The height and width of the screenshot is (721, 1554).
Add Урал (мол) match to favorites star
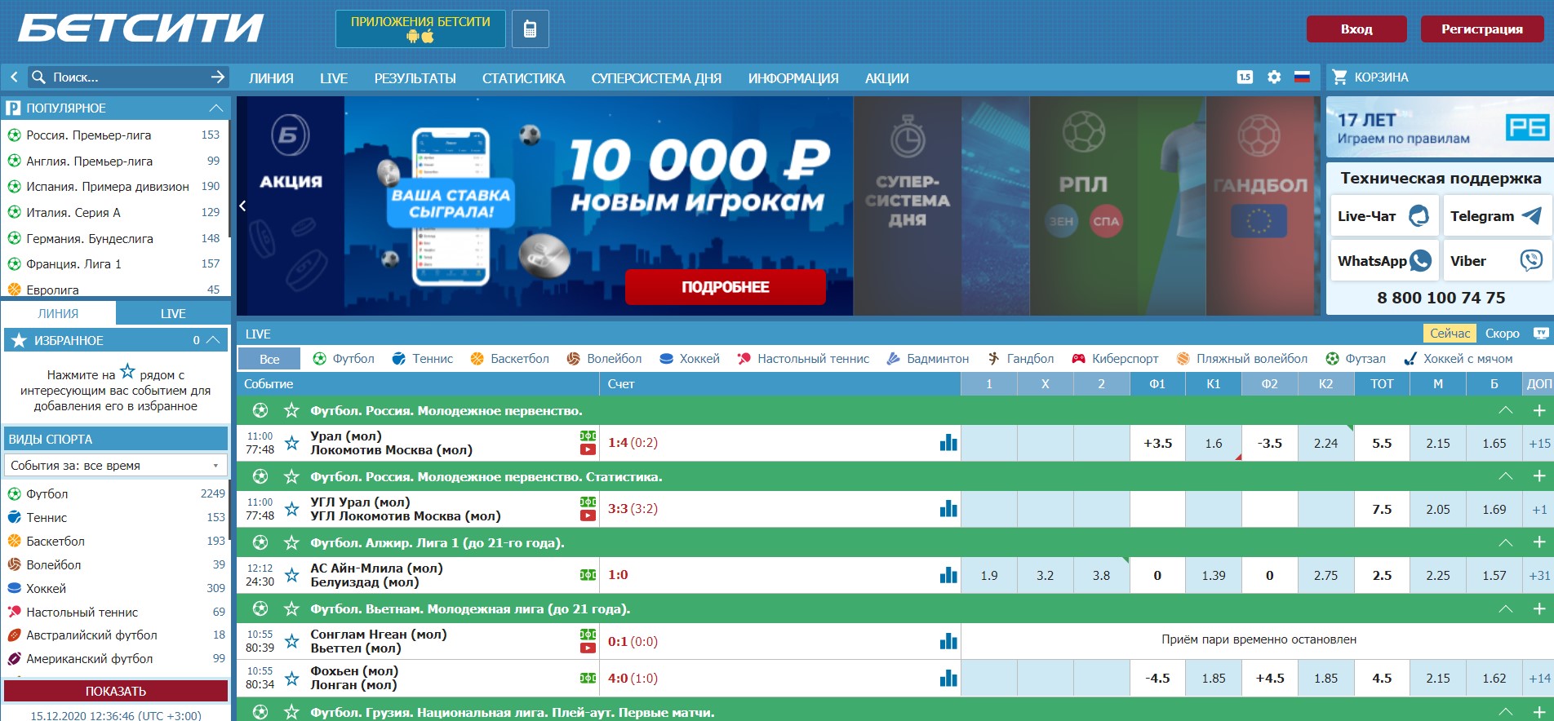click(291, 443)
